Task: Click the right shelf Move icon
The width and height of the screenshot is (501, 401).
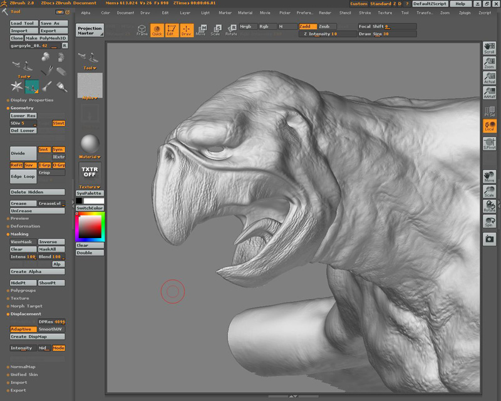Action: [x=489, y=177]
